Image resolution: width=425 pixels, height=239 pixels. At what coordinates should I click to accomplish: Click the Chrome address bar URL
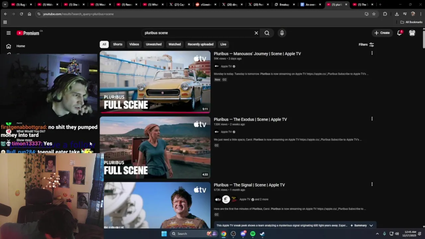click(x=78, y=14)
